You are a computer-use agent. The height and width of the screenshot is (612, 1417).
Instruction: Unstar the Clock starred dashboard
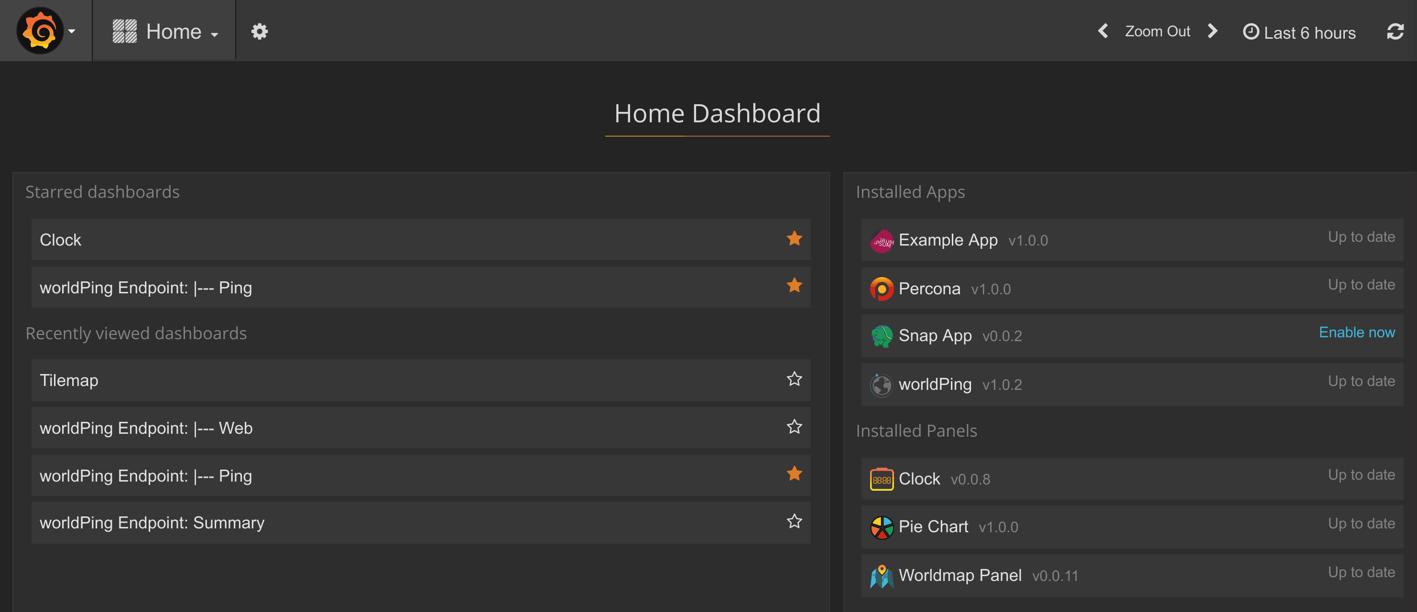pos(794,239)
